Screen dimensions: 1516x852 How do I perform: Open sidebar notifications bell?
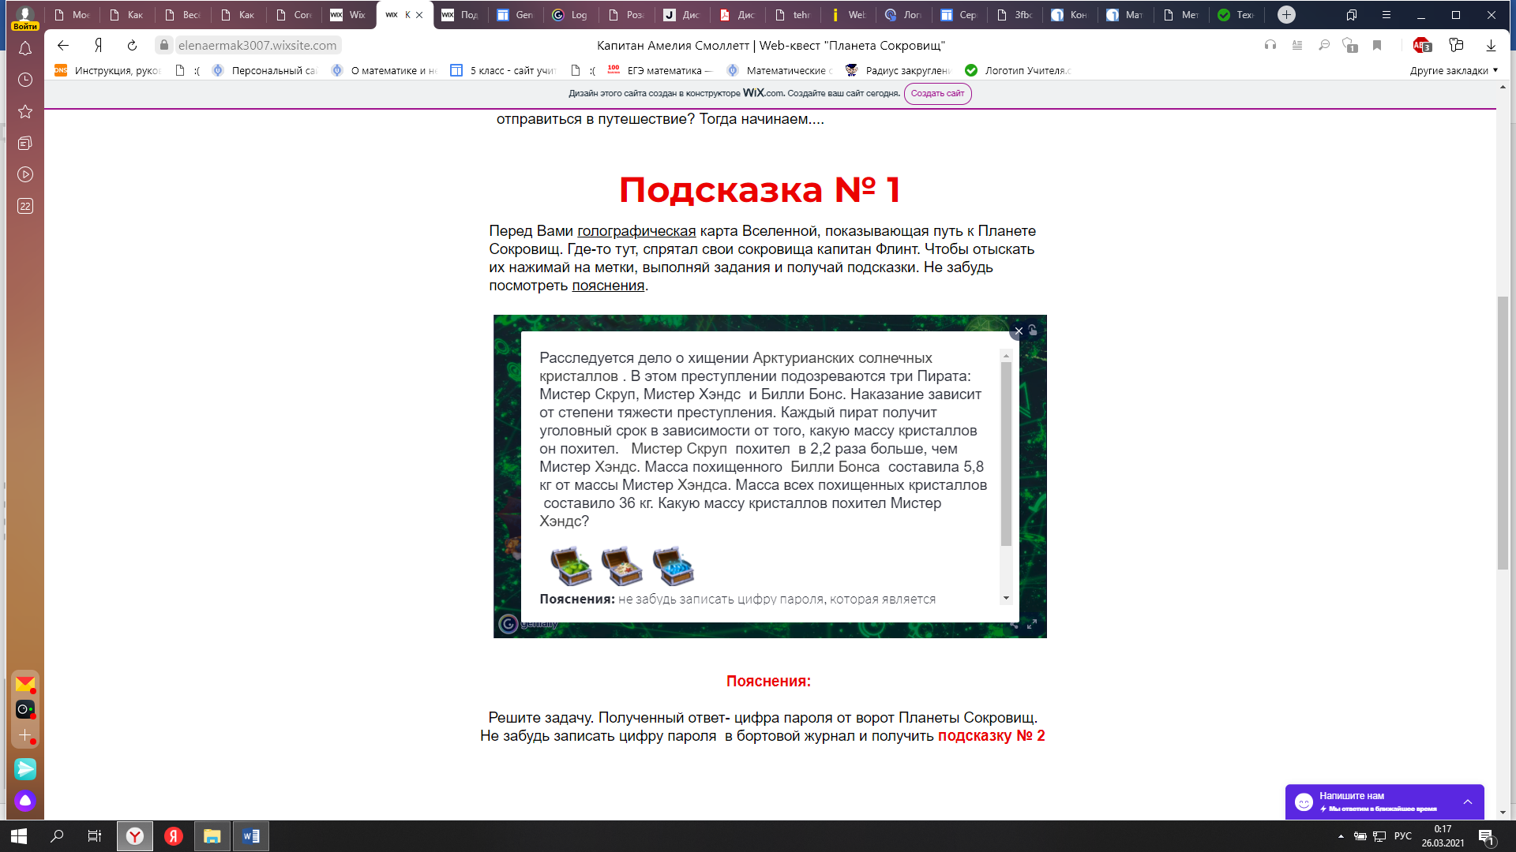click(x=25, y=49)
